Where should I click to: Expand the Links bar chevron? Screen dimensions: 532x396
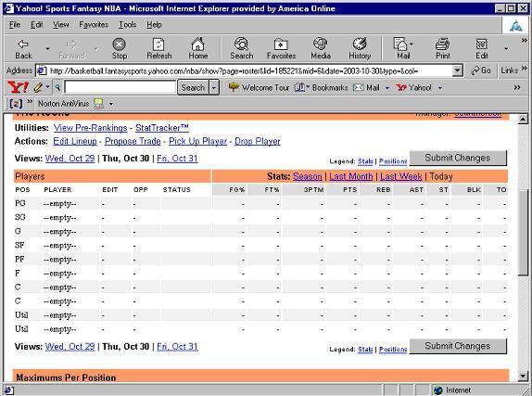(x=525, y=69)
